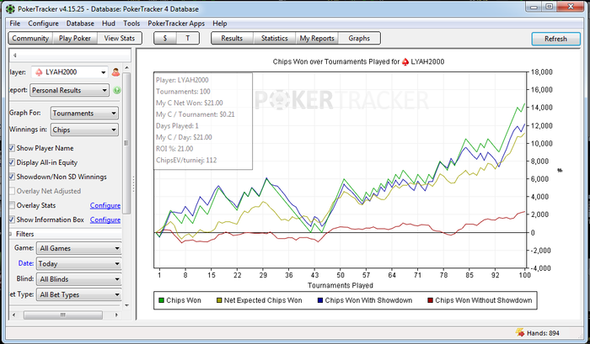This screenshot has width=590, height=344.
Task: Uncheck Show Player Name
Action: coord(12,148)
